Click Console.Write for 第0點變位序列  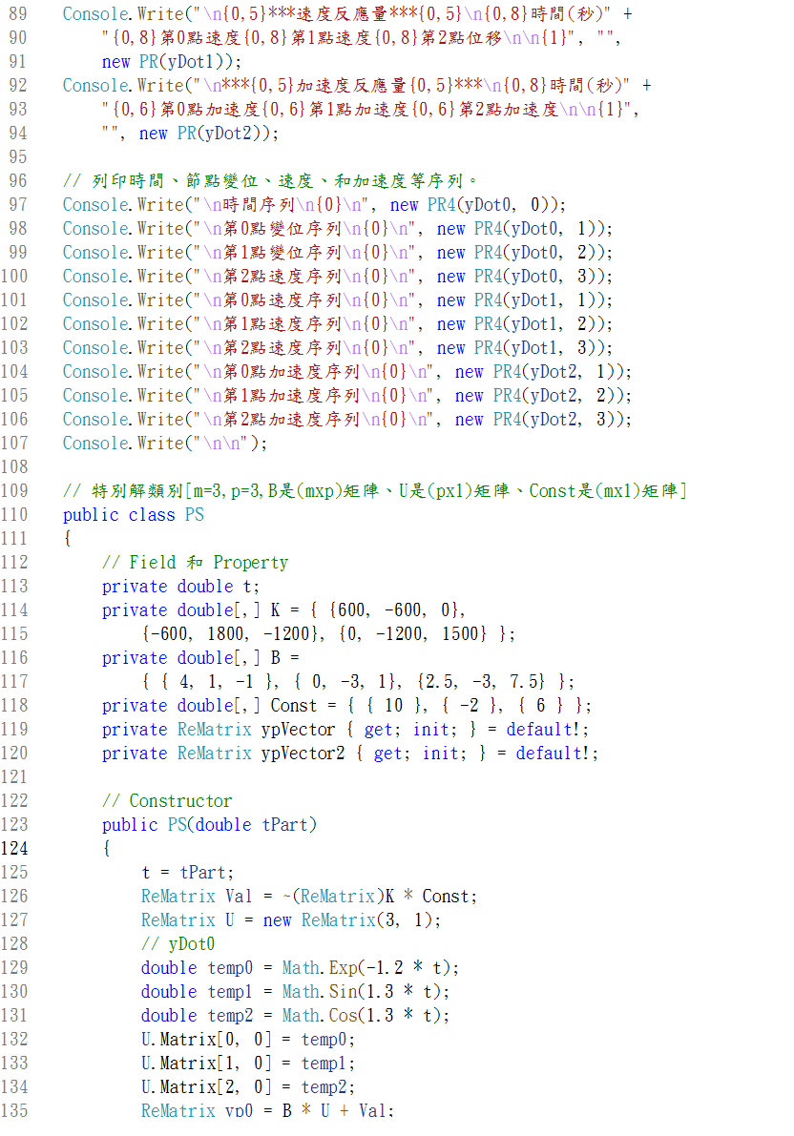point(338,229)
